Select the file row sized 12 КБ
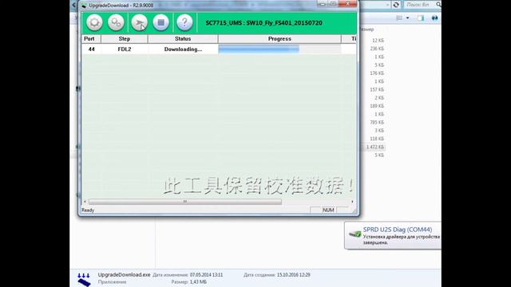 click(x=378, y=41)
